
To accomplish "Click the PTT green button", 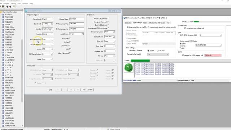I will [x=128, y=68].
